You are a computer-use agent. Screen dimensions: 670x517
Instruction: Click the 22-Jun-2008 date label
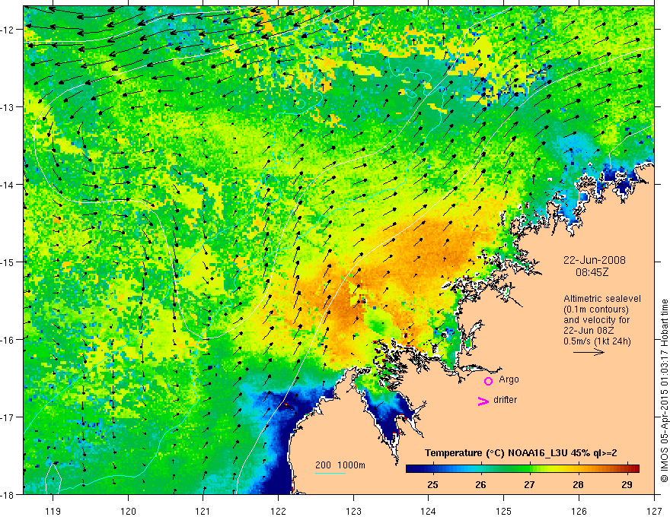[594, 260]
